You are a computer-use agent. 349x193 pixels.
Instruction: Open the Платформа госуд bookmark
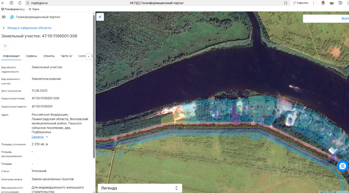tap(13, 9)
